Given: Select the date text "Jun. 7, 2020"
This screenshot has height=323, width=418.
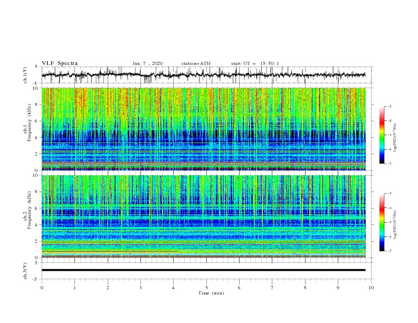Looking at the screenshot, I should pyautogui.click(x=147, y=63).
